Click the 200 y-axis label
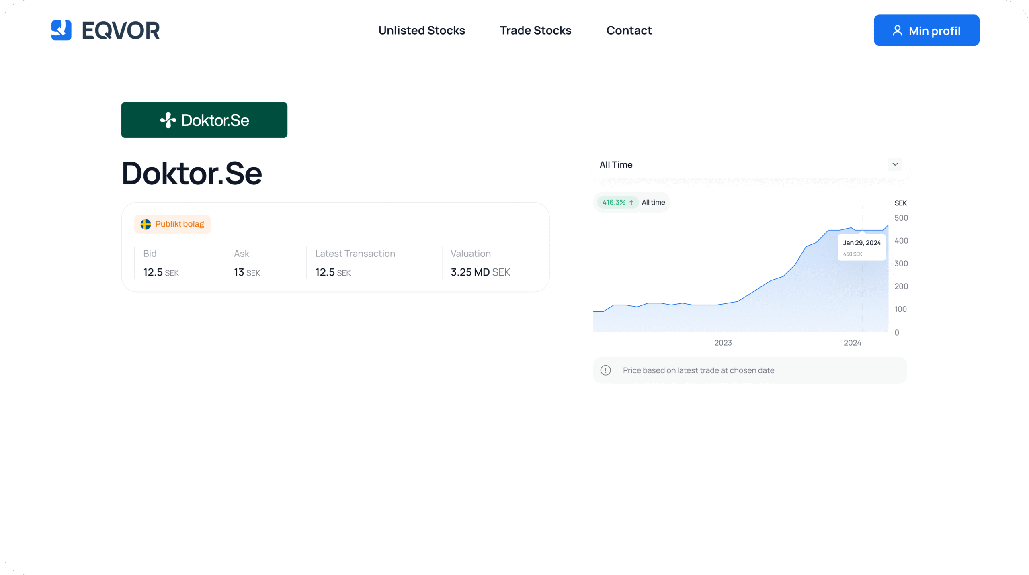 (901, 286)
